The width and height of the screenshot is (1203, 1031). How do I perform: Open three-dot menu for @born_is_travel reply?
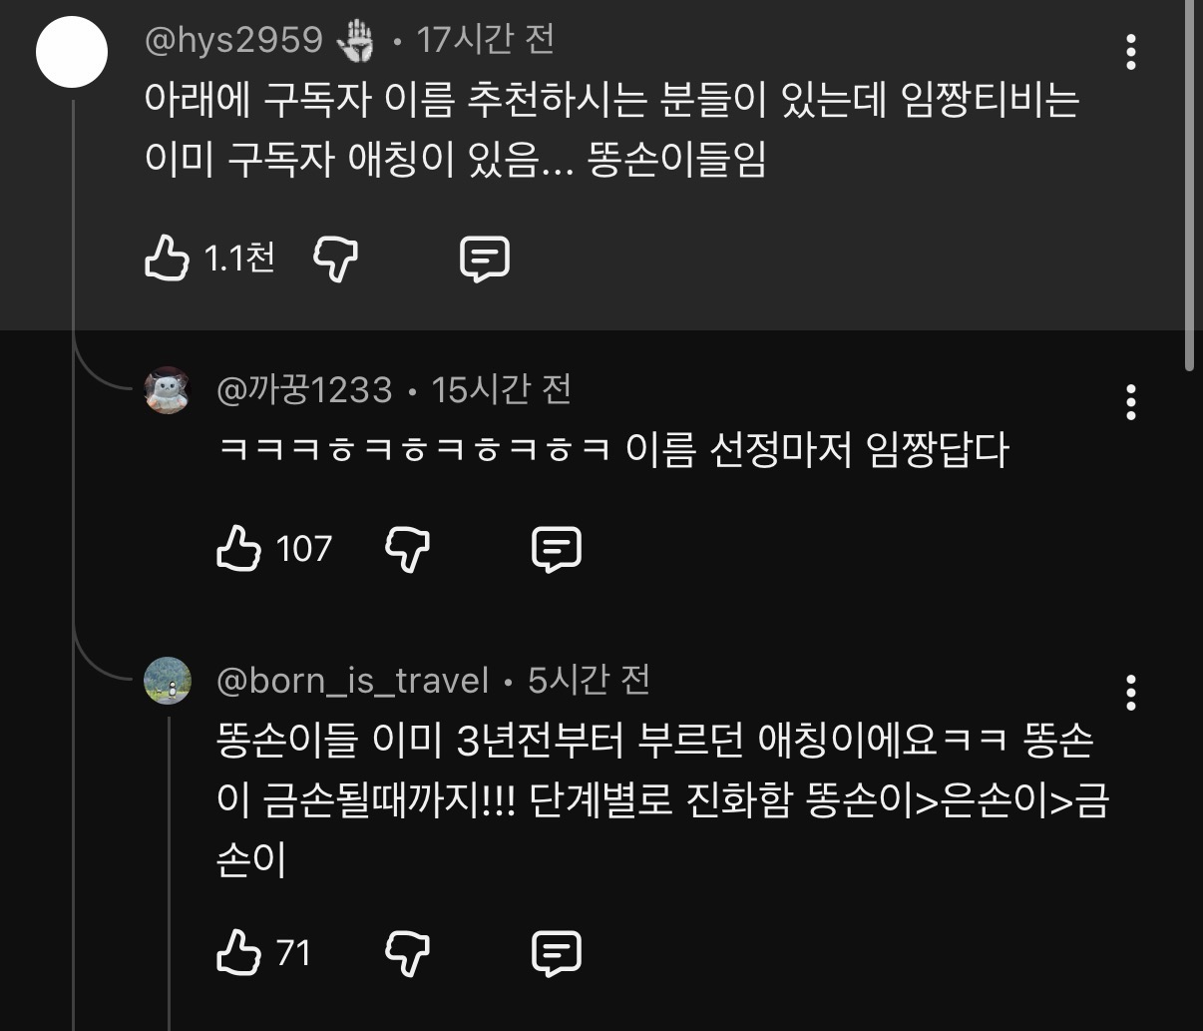(1130, 692)
